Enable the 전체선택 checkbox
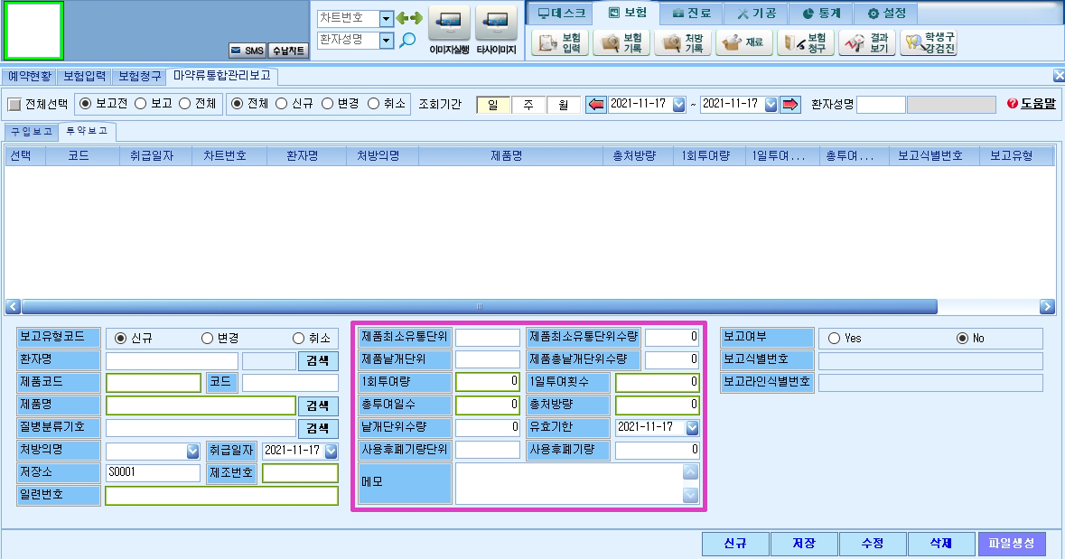 tap(14, 104)
